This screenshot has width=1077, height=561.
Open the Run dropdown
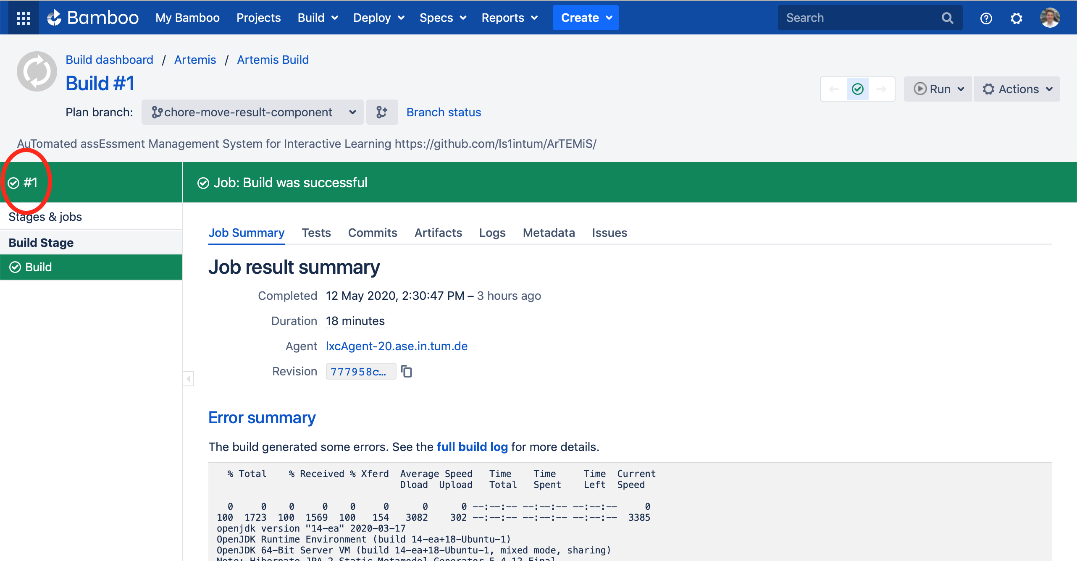point(938,89)
